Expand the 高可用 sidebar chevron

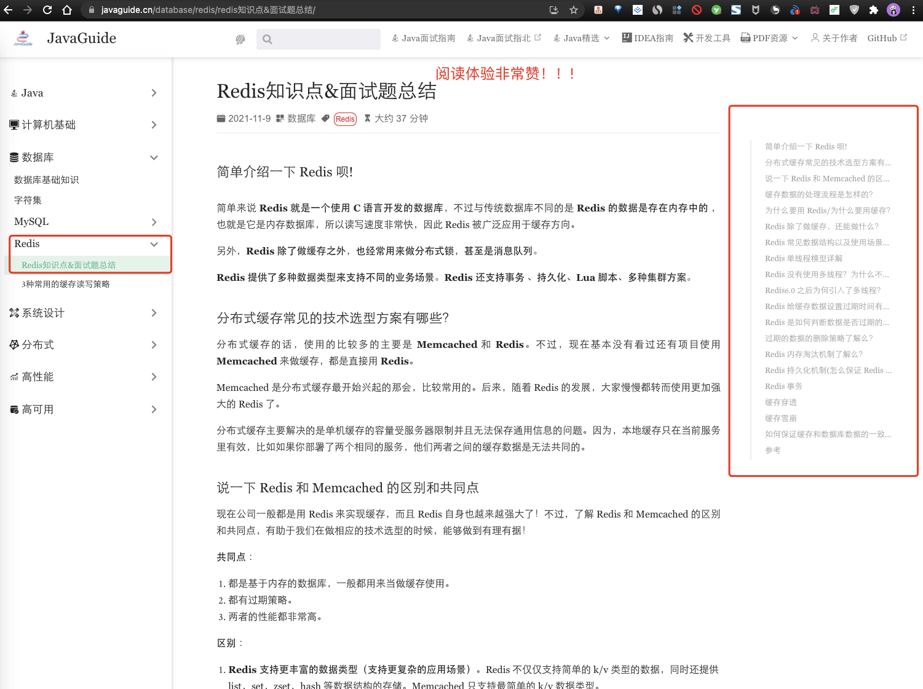tap(154, 409)
